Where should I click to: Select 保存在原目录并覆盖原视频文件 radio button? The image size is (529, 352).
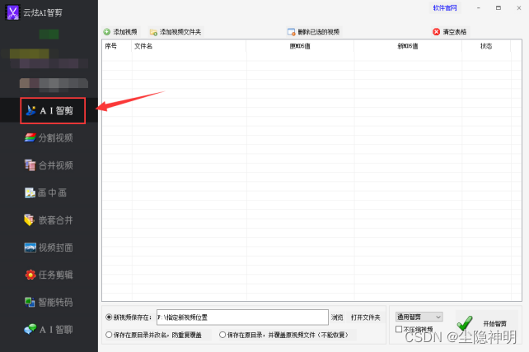point(222,335)
